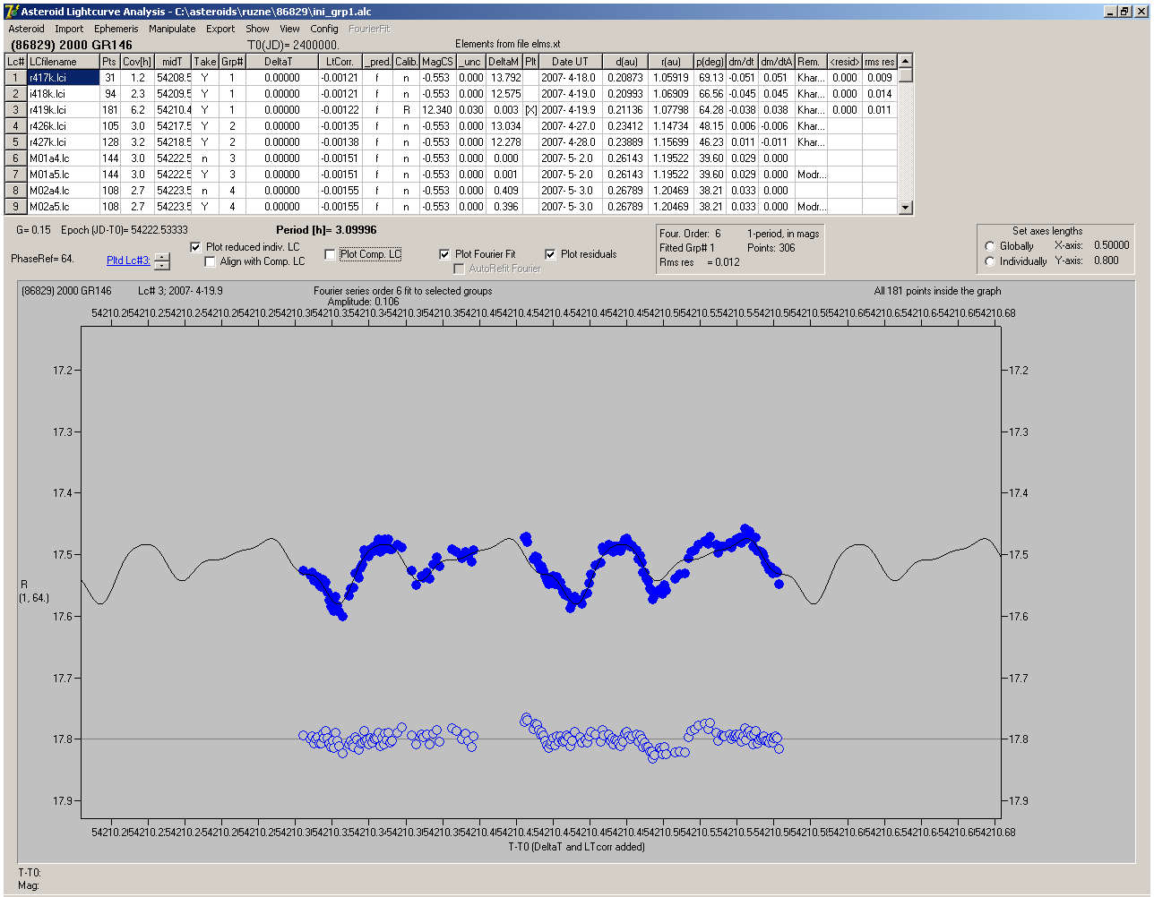Viewport: 1154px width, 897px height.
Task: Select r417k.lci filename cell
Action: 63,78
